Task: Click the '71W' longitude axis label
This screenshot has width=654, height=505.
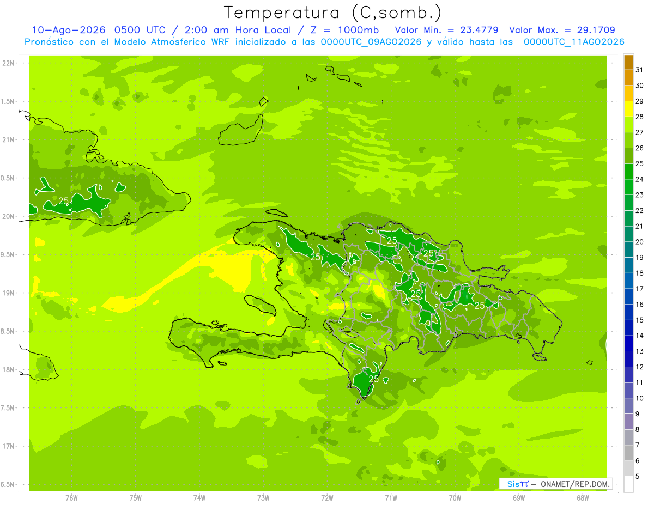Action: click(x=391, y=498)
